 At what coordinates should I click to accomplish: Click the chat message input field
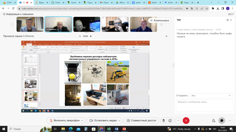(x=205, y=106)
